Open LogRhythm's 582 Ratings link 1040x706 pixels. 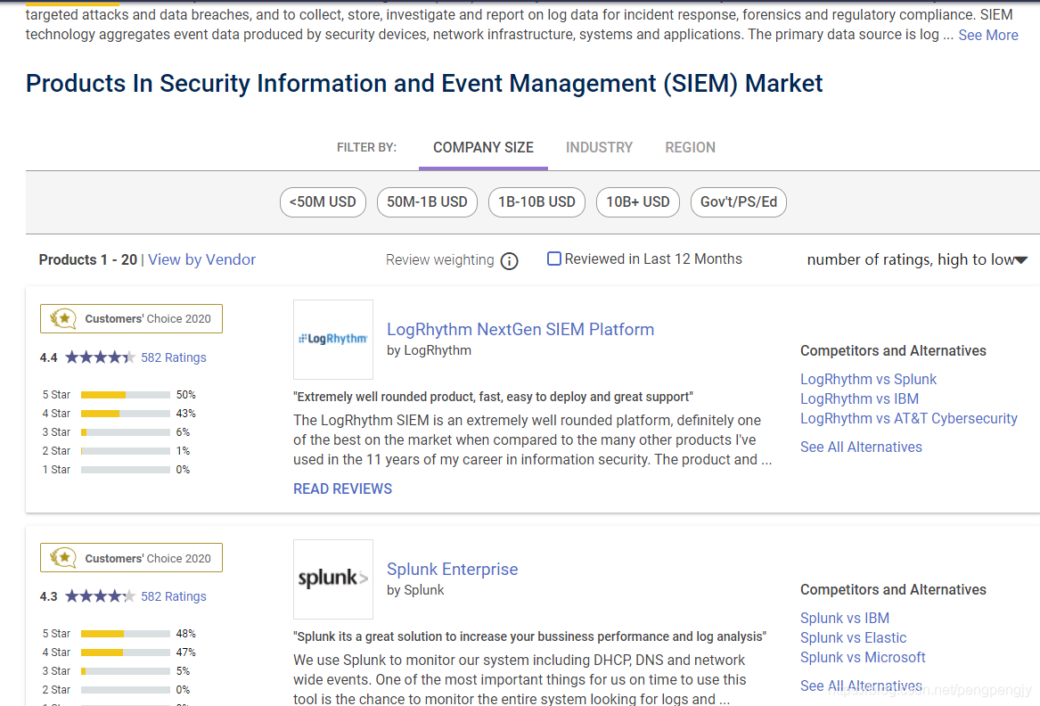point(174,357)
